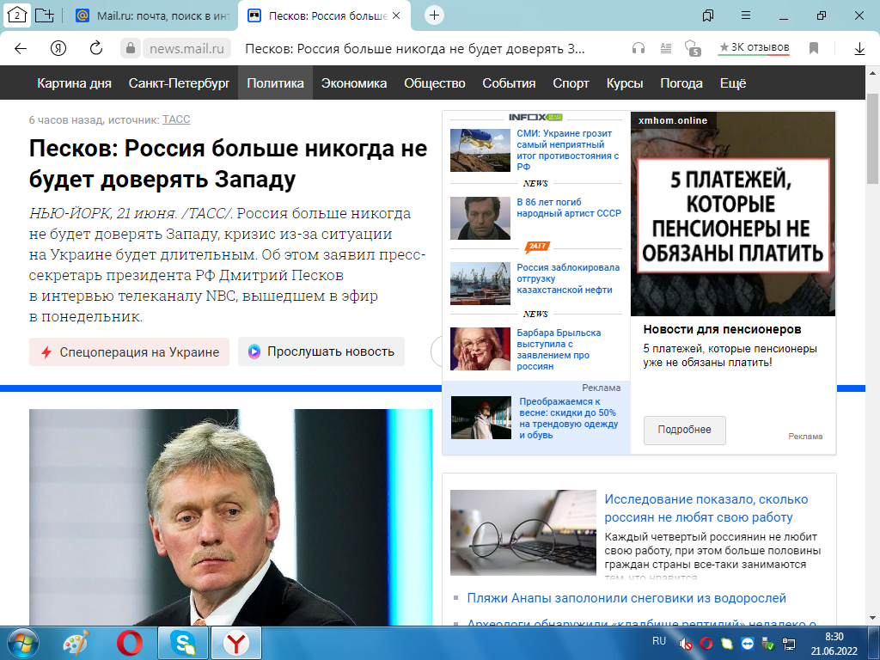This screenshot has width=880, height=660.
Task: Click the RU language indicator in tray
Action: click(x=659, y=641)
